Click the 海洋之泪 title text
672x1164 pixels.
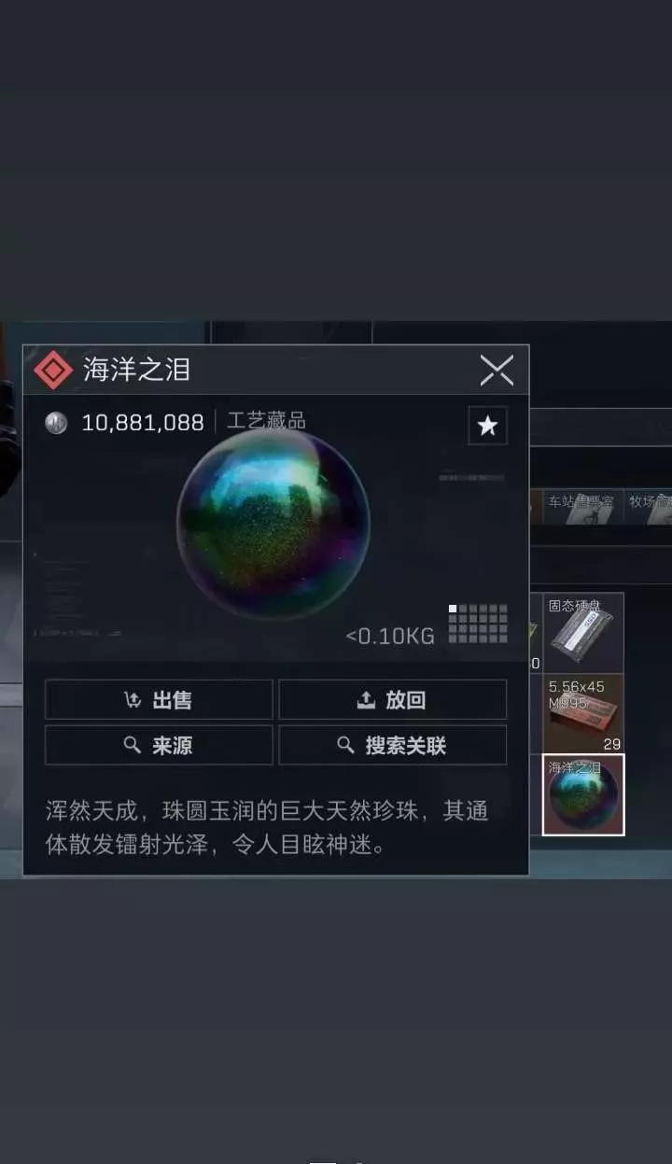[136, 370]
